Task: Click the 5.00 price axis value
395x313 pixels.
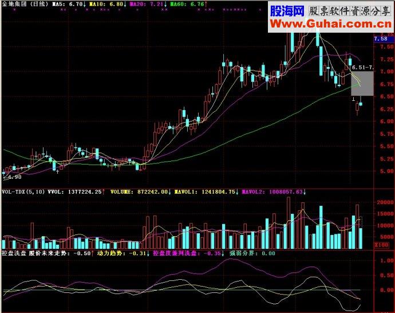Action: (x=386, y=171)
